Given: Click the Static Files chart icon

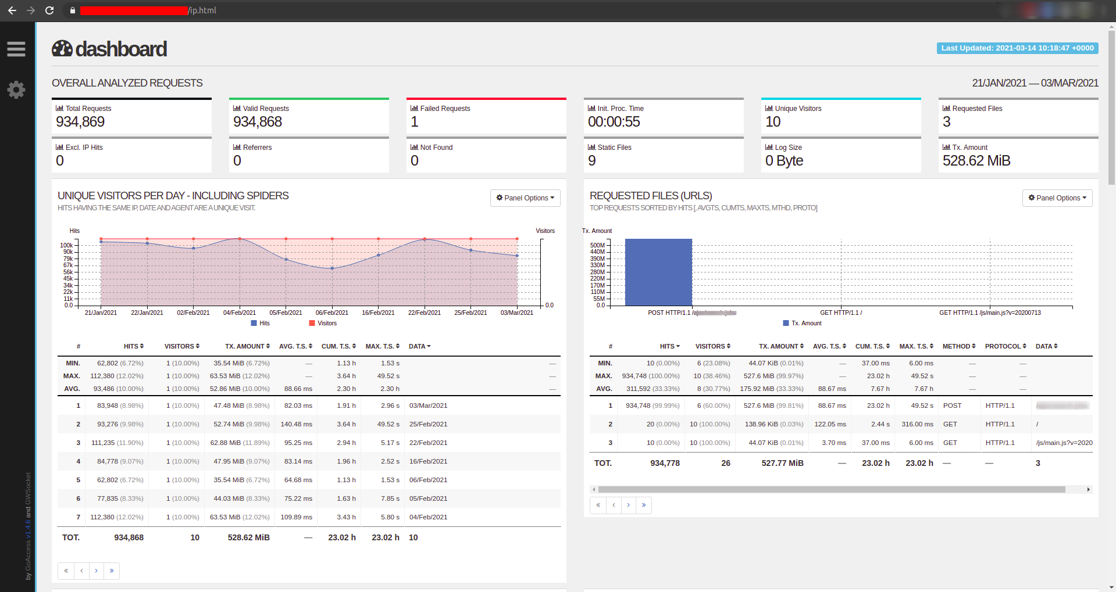Looking at the screenshot, I should pyautogui.click(x=591, y=147).
